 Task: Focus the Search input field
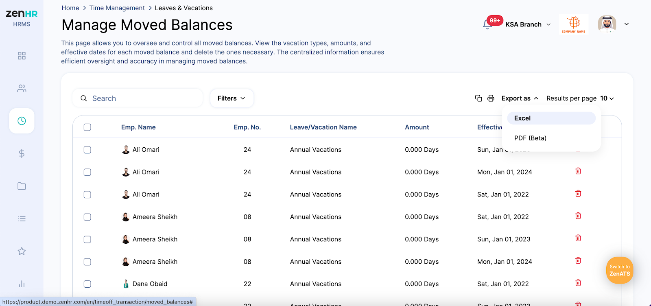coord(138,98)
